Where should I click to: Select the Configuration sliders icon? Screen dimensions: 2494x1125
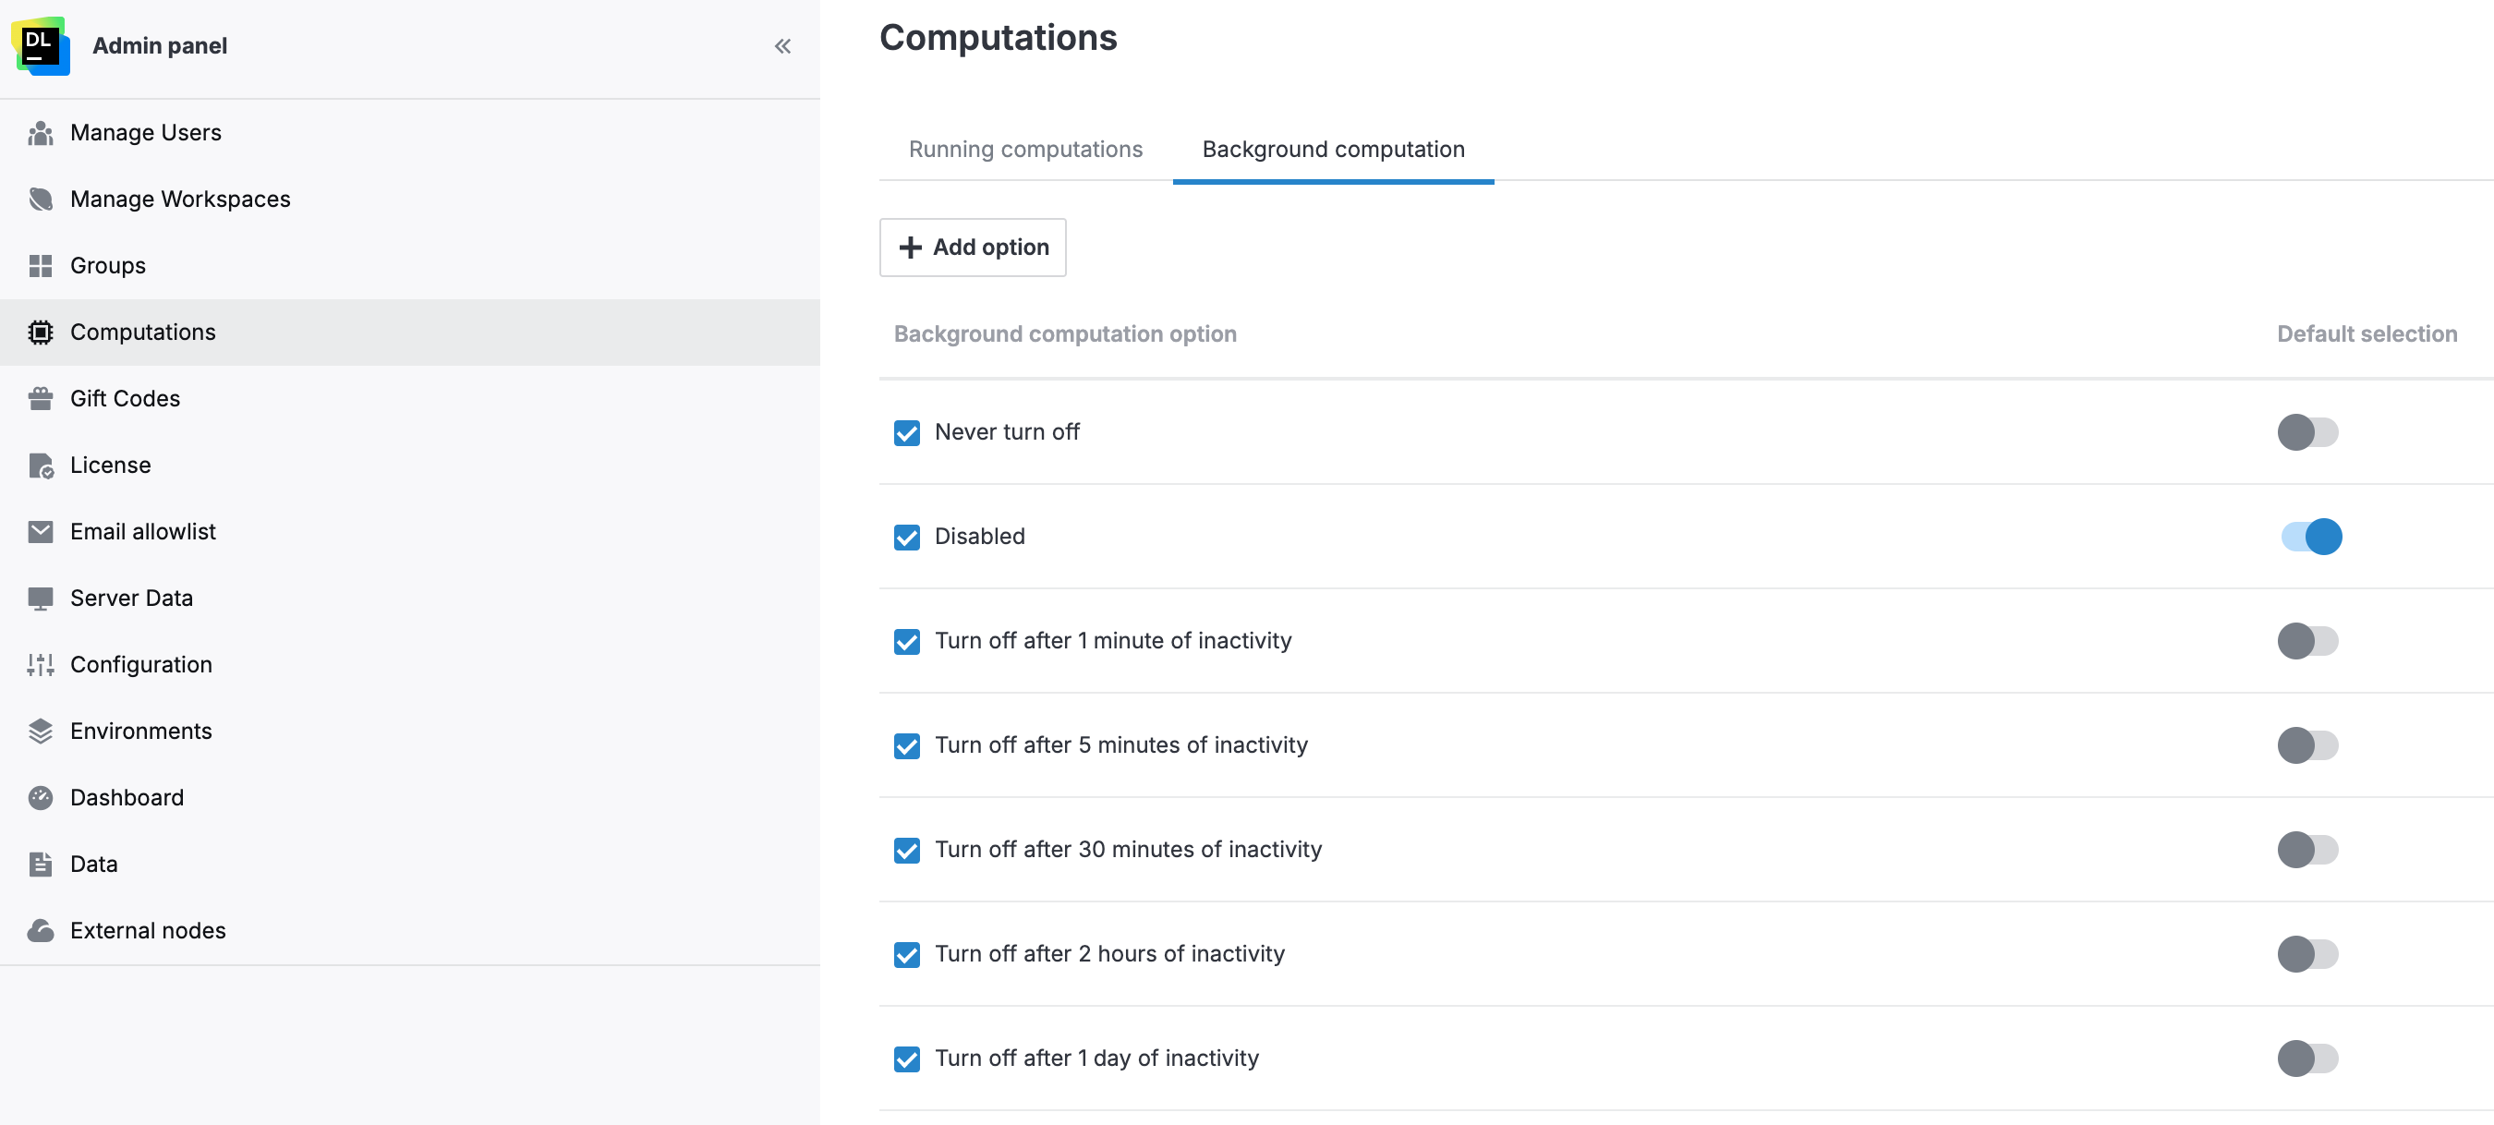tap(41, 664)
